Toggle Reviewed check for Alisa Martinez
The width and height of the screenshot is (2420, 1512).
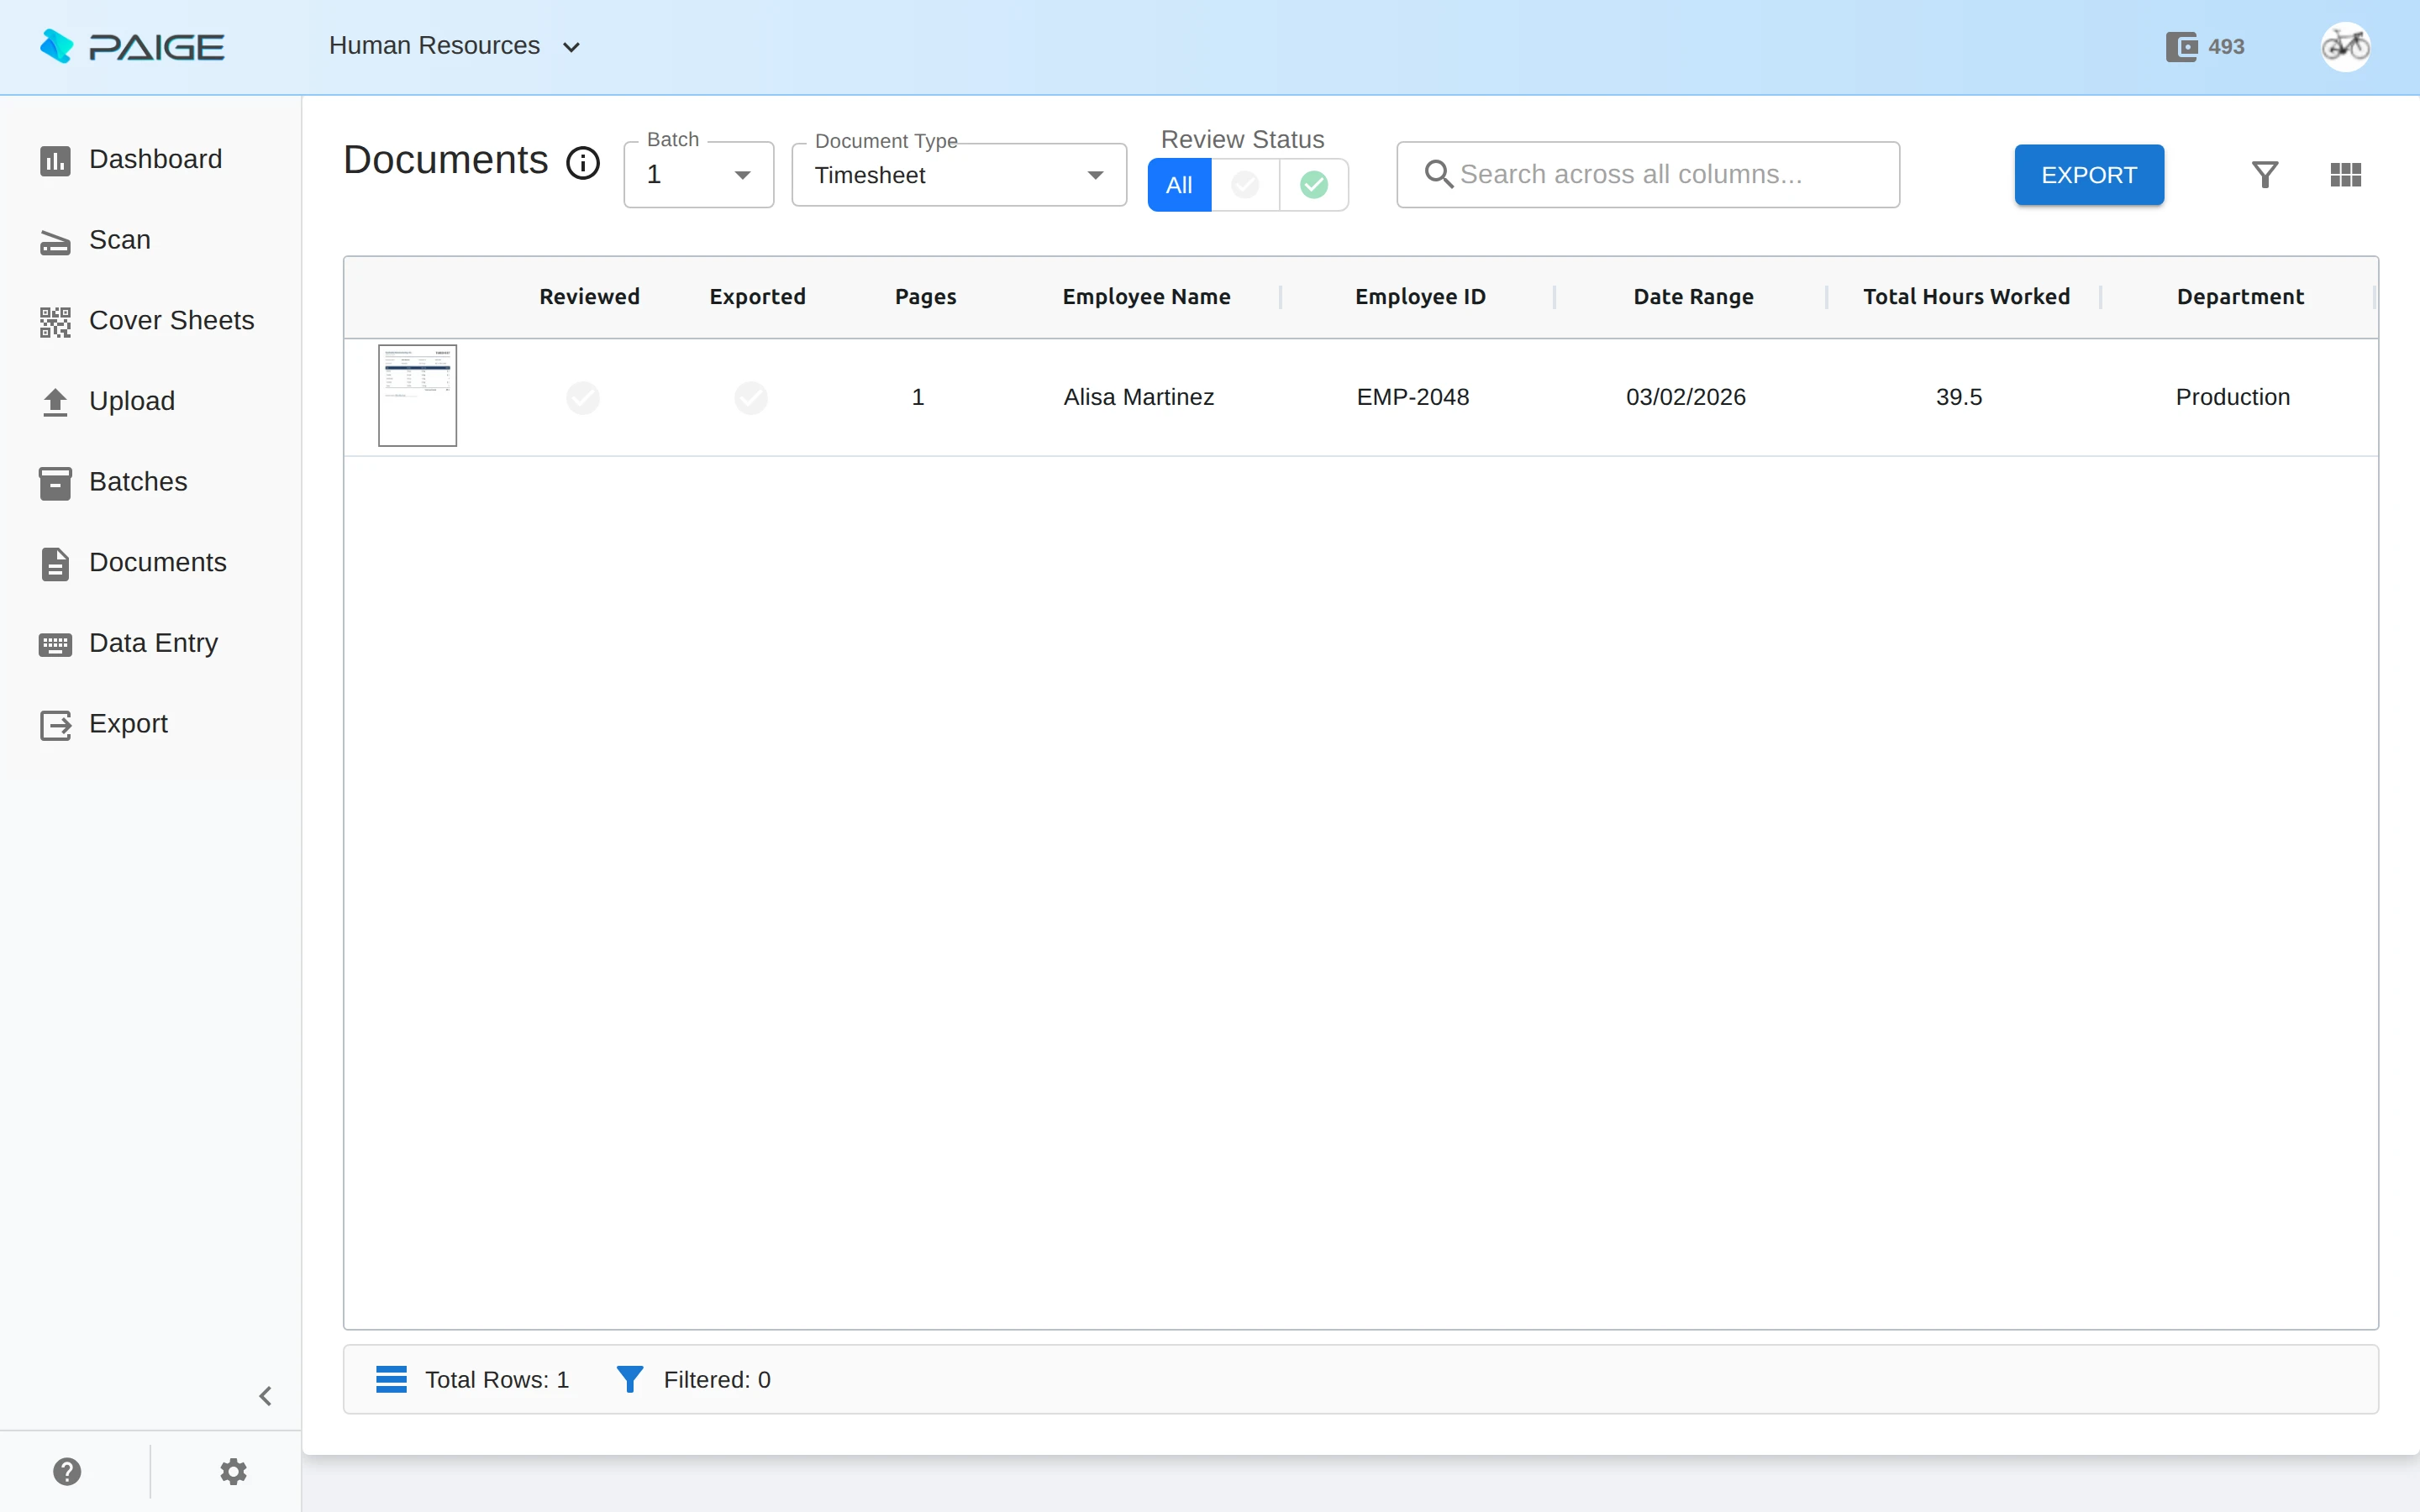click(x=583, y=398)
